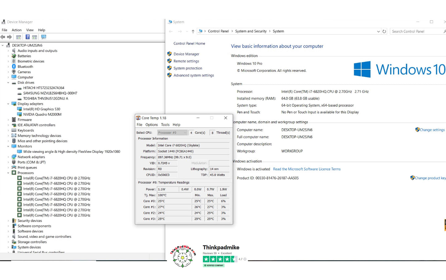Viewport: 446px width, 280px height.
Task: Select the Wide viewing angle FlexView Display monitor
Action: (72, 152)
